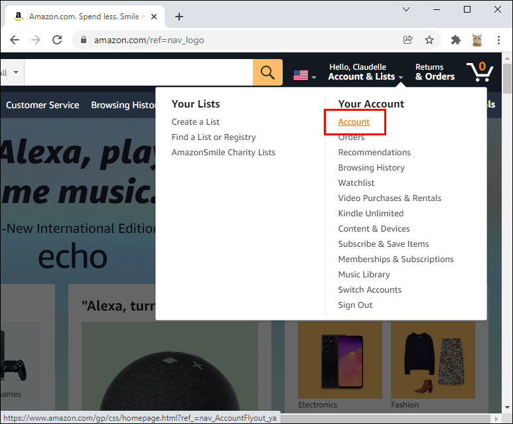Open the cat profile avatar
The image size is (513, 424).
477,40
